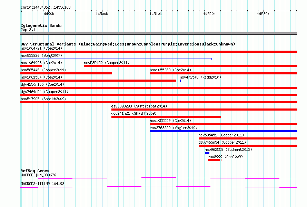Select the red bar under nsv585446
The width and height of the screenshot is (307, 207).
66,73
